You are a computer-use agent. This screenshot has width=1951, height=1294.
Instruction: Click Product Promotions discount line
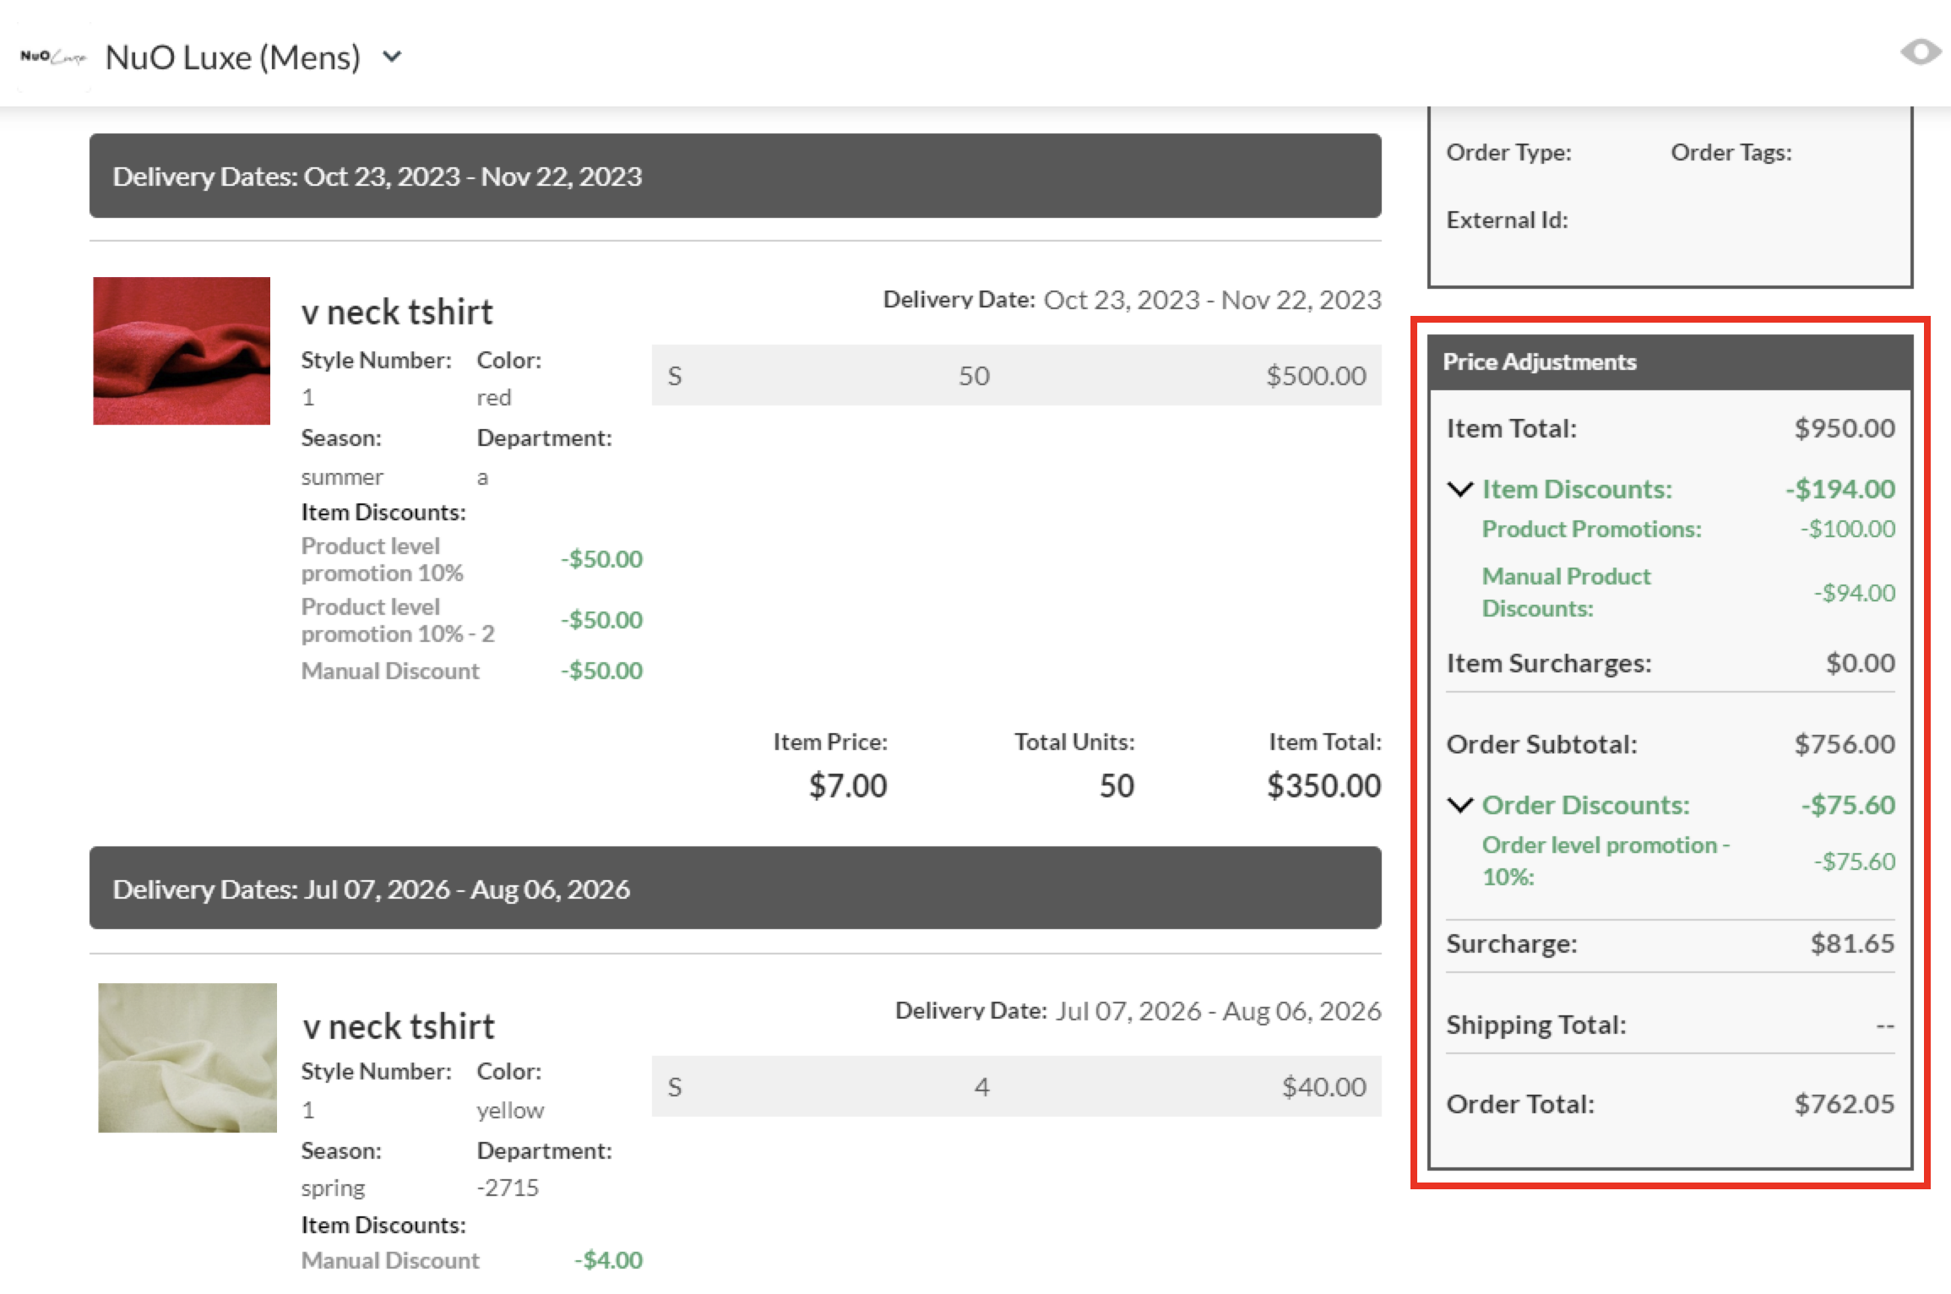1591,530
